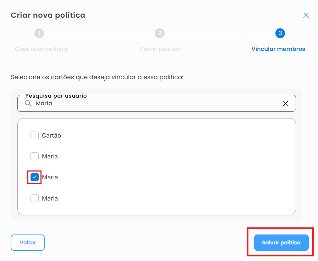Click the Cartão list item label
This screenshot has width=318, height=261.
point(51,135)
